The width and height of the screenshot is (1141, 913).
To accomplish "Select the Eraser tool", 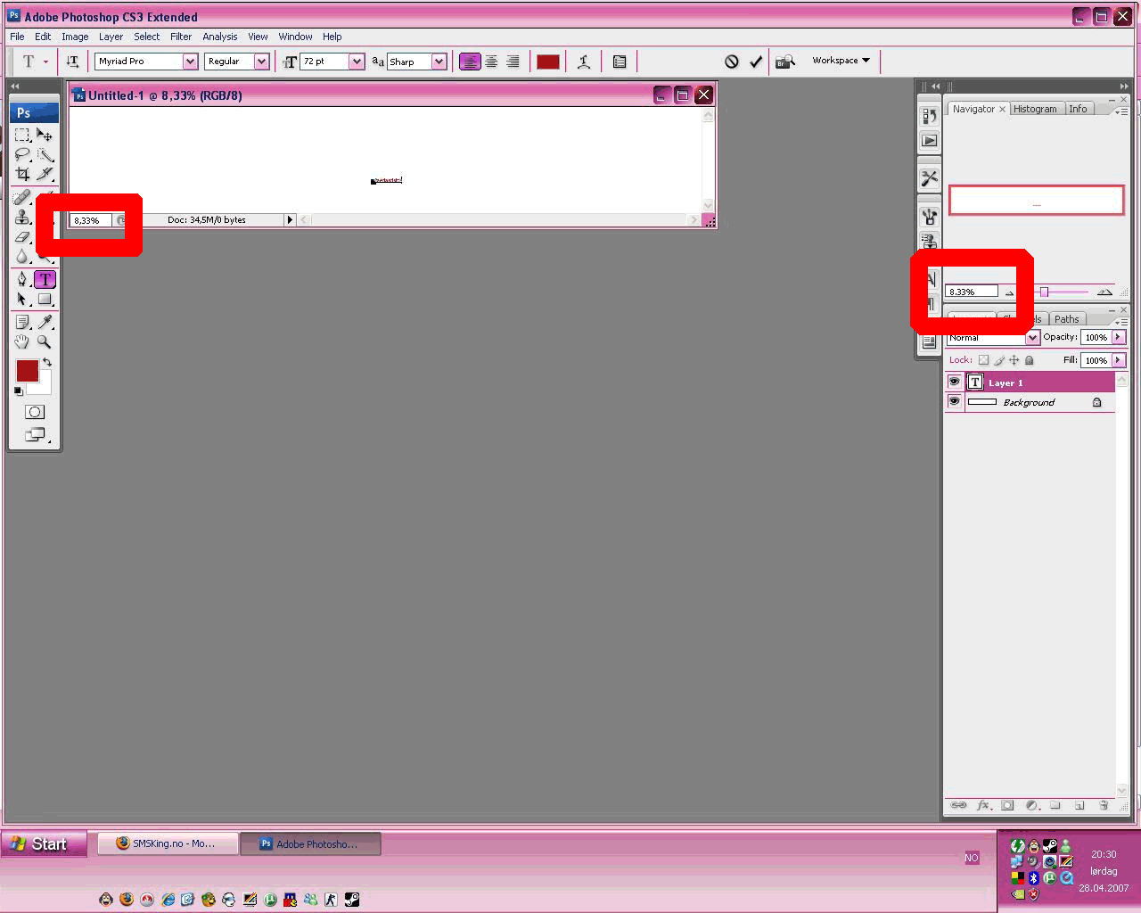I will (22, 237).
